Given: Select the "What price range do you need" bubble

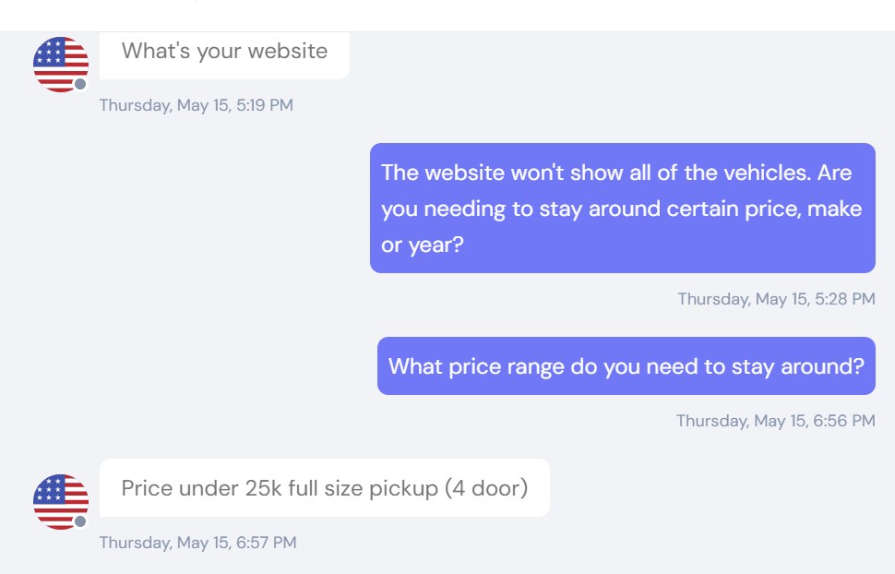Looking at the screenshot, I should [x=626, y=365].
